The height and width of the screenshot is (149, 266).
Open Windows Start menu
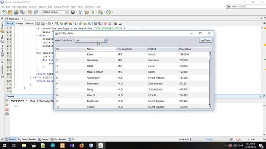coord(5,145)
